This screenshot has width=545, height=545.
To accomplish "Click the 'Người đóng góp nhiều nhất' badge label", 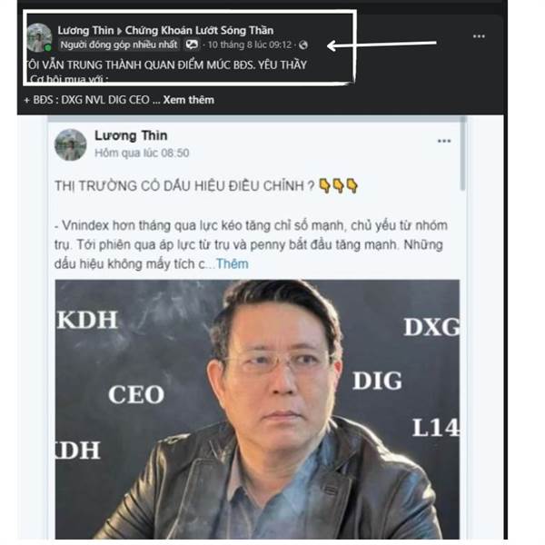I will [119, 45].
